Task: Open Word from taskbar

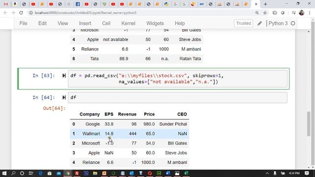Action: (168, 173)
